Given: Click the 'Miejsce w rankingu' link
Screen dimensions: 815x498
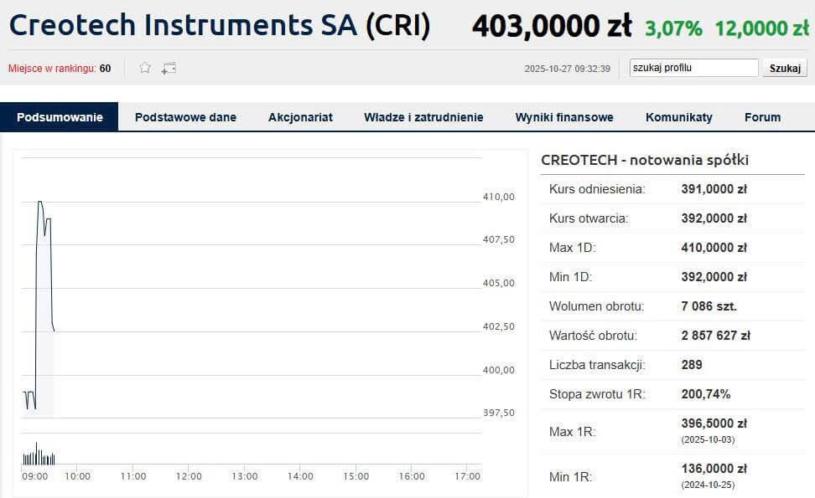Looking at the screenshot, I should pyautogui.click(x=52, y=69).
